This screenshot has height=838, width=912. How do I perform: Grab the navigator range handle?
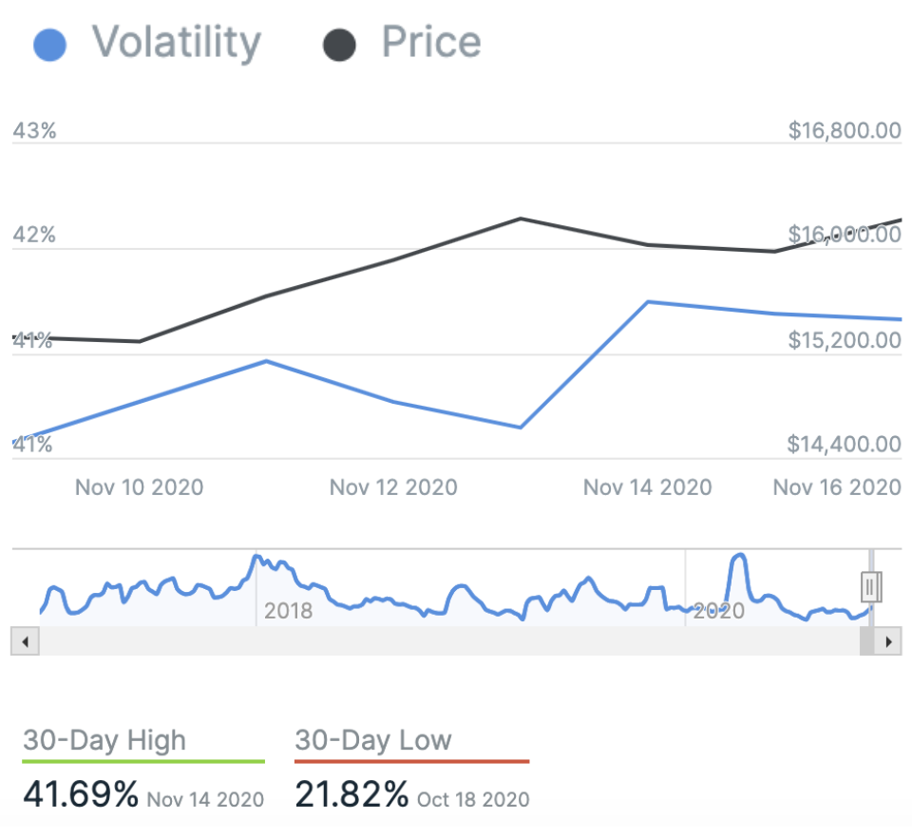point(871,587)
